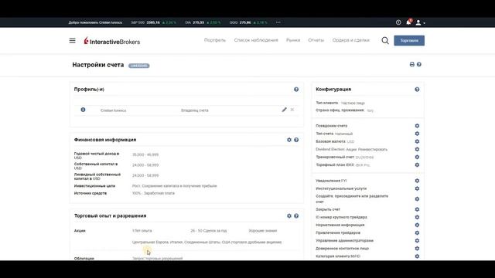Configure Институциональные услуги via its gear
The image size is (495, 278).
click(x=417, y=188)
